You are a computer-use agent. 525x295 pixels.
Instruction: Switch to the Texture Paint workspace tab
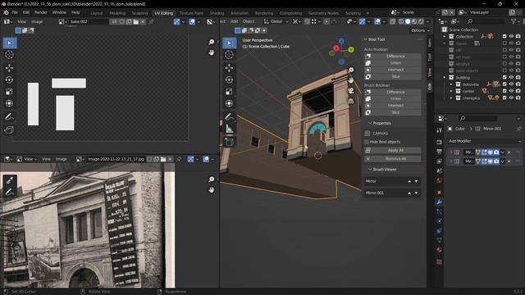click(191, 13)
